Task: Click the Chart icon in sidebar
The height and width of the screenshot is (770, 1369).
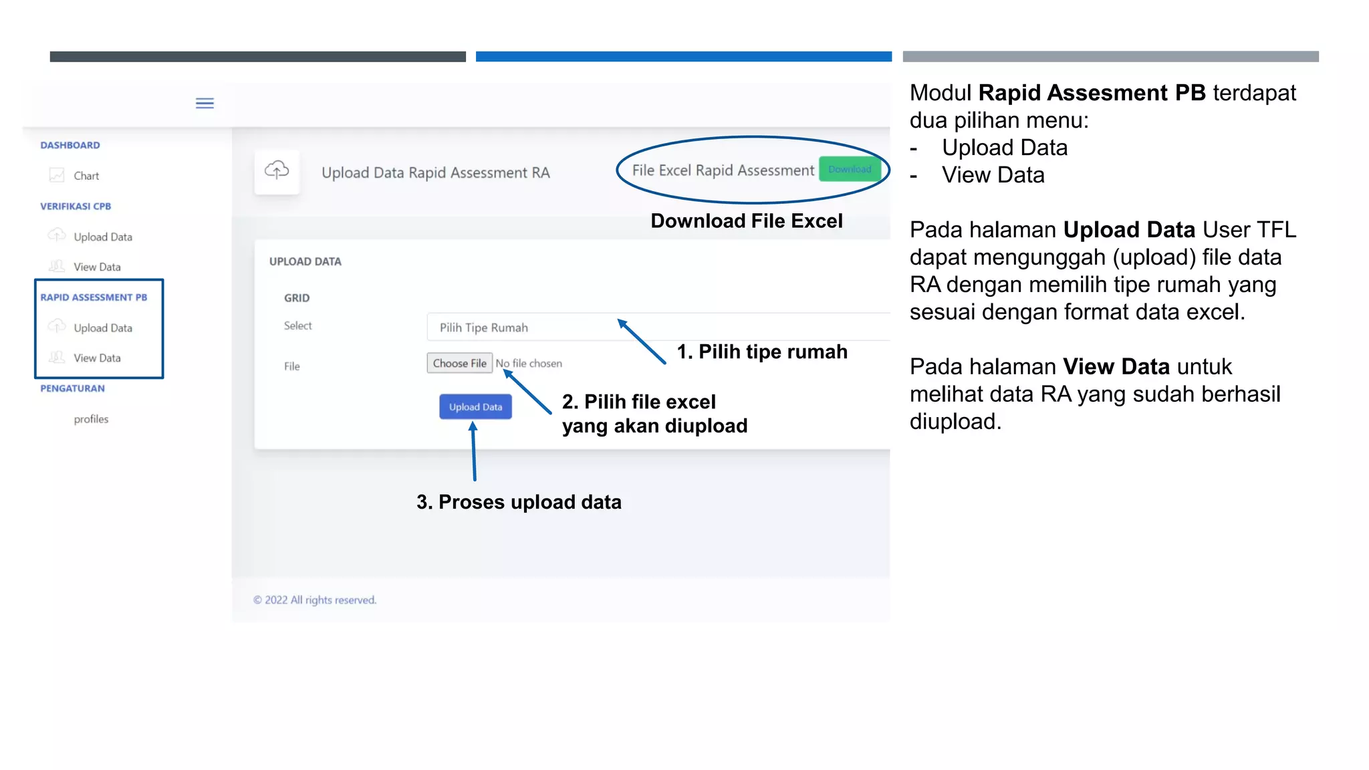Action: [57, 175]
